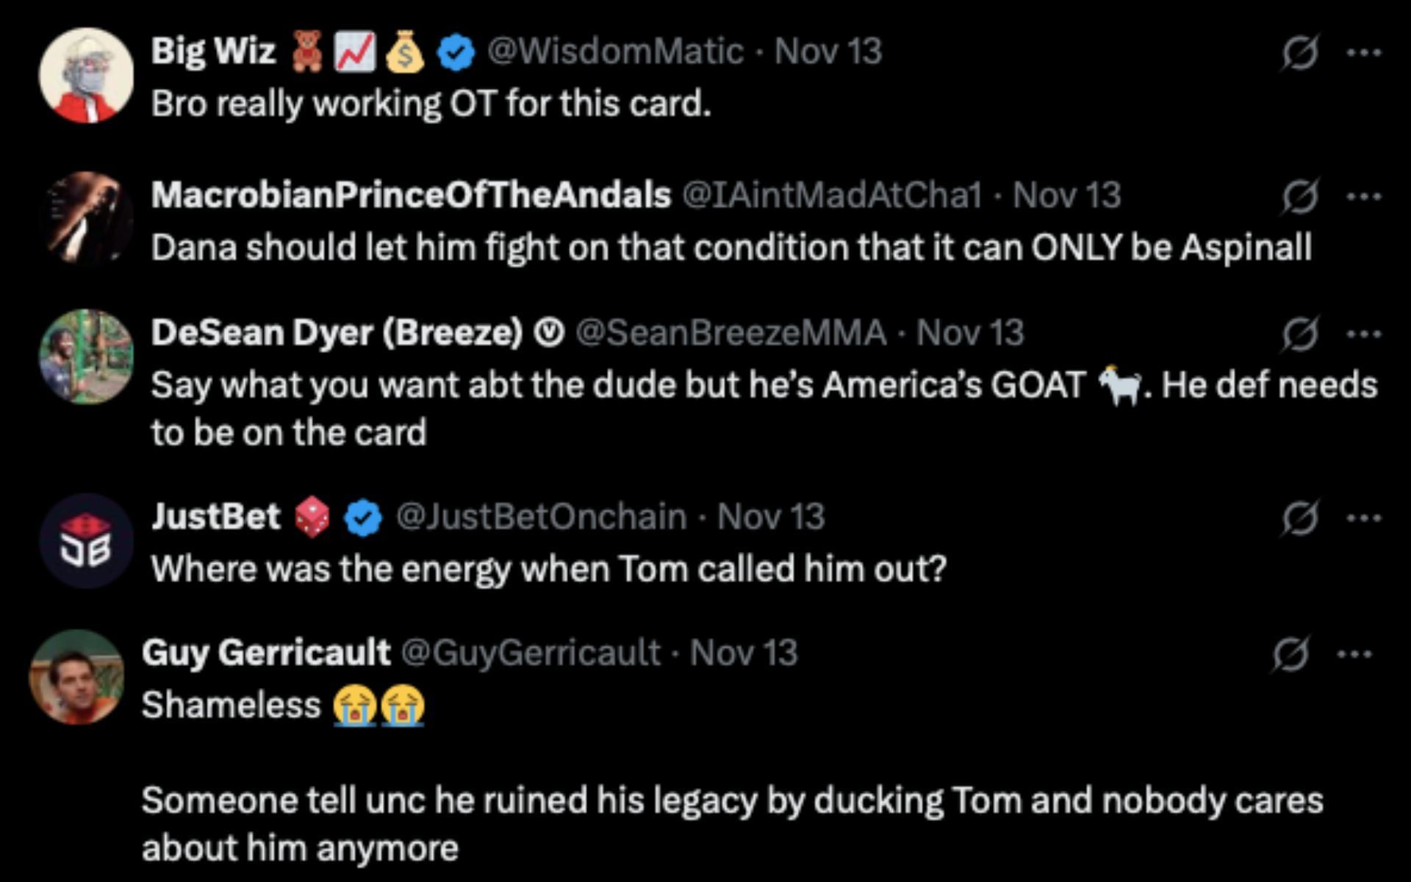Click JustBet JB logo avatar
The height and width of the screenshot is (882, 1411).
pyautogui.click(x=86, y=542)
